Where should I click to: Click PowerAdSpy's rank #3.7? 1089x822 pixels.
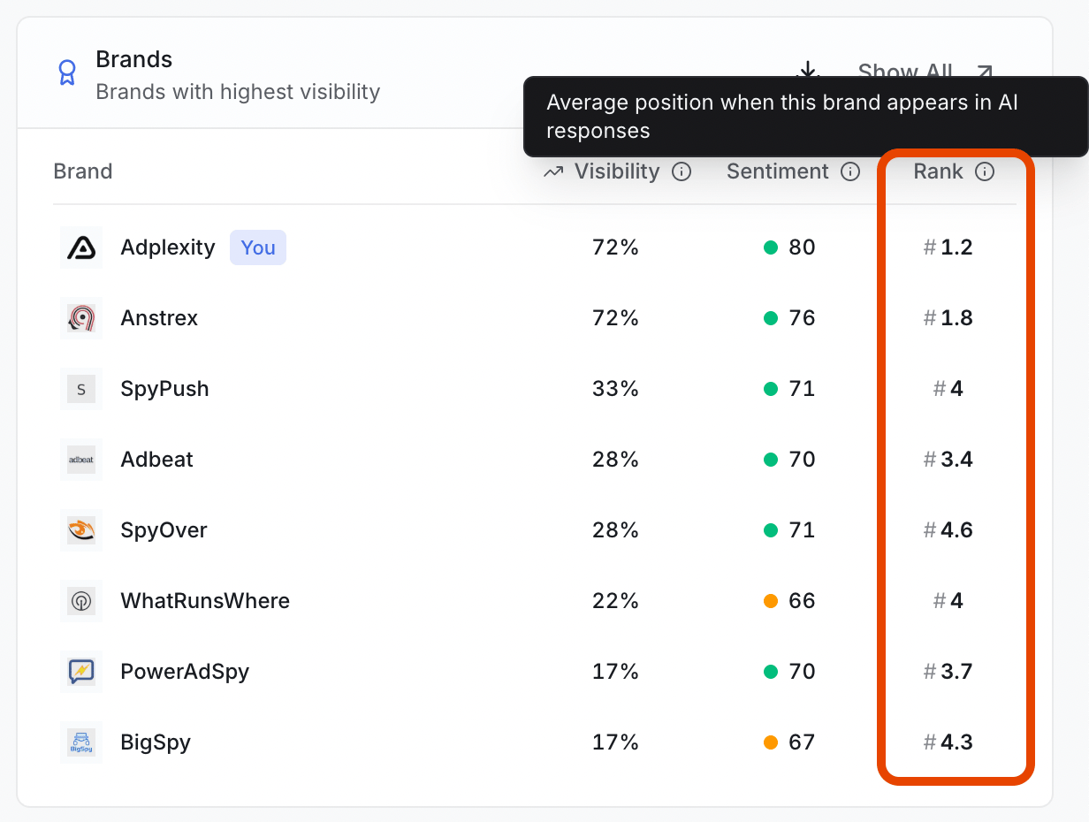pos(948,672)
